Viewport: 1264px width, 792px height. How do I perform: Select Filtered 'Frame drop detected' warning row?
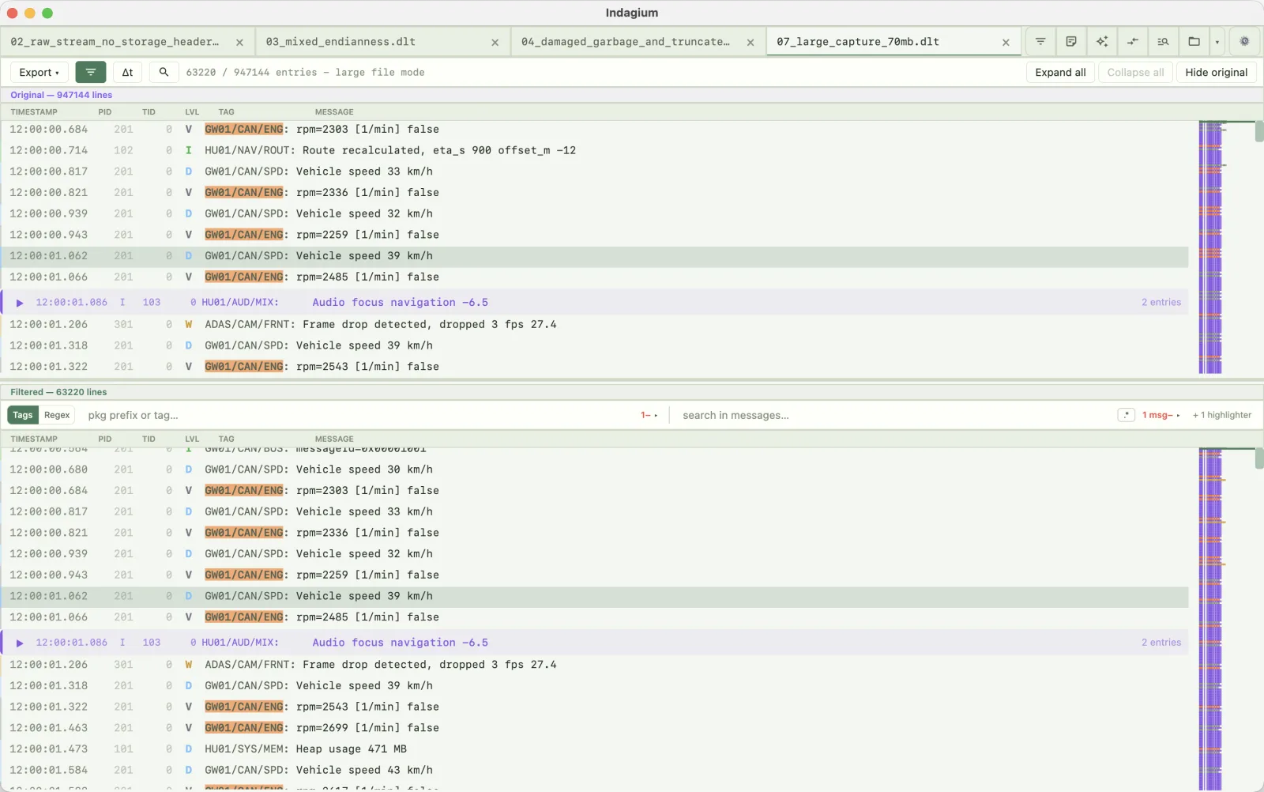pyautogui.click(x=595, y=665)
